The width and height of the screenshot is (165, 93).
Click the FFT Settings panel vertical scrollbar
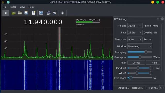[162, 47]
